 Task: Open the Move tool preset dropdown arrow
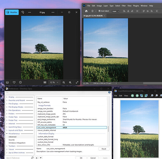point(96,11)
